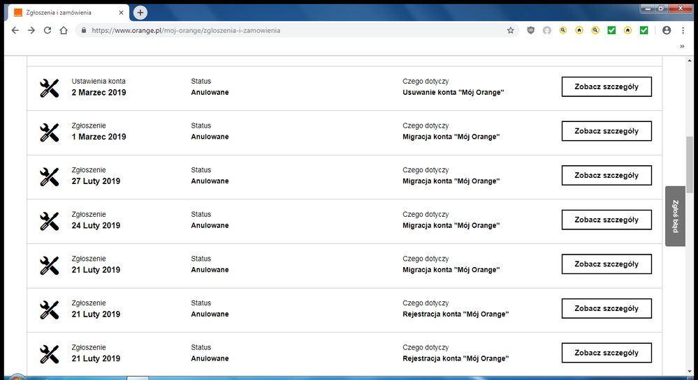Open the uBlock Origin shield extension
698x380 pixels.
pyautogui.click(x=530, y=31)
